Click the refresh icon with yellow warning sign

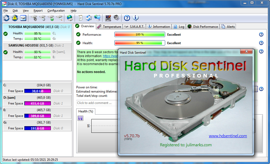coord(15,18)
